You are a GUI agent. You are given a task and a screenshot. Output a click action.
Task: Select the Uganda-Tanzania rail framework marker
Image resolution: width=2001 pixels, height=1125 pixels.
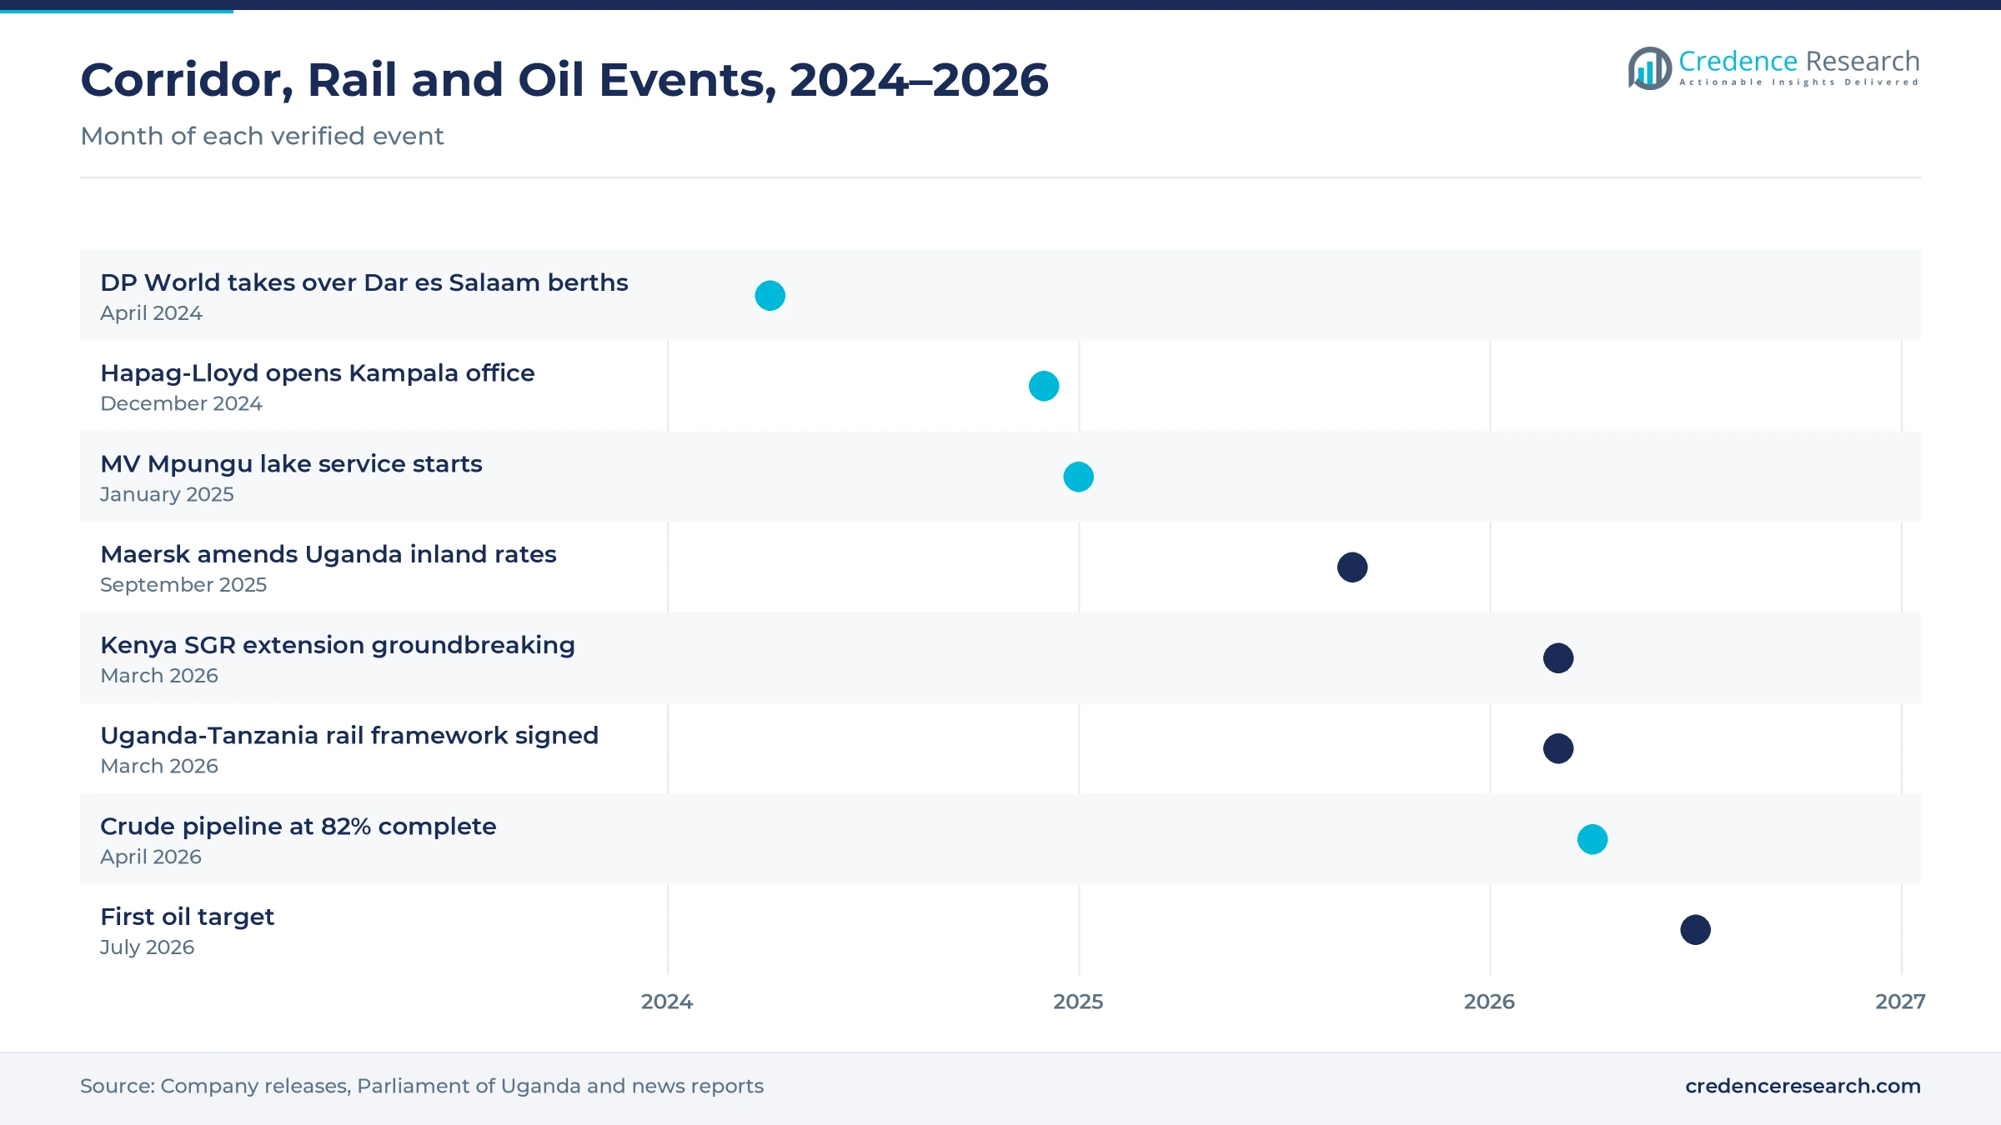(x=1558, y=748)
